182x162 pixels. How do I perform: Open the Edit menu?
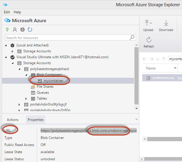pos(7,12)
